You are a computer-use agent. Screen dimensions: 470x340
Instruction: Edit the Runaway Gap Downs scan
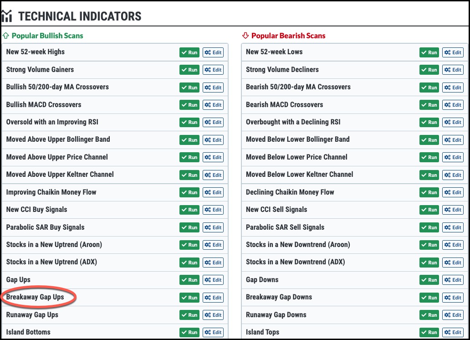pyautogui.click(x=453, y=315)
